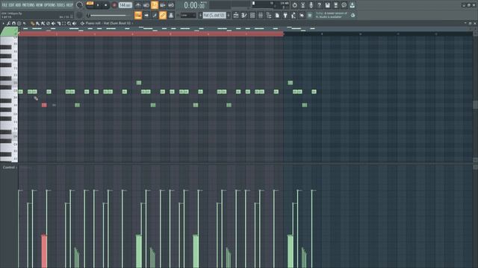The width and height of the screenshot is (478, 268).
Task: Click the question mark help icon
Action: (x=319, y=5)
